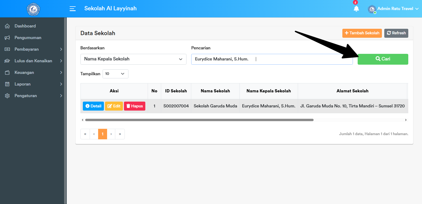Open Detail for Sekolah Garuda Muda
This screenshot has height=204, width=422.
(x=93, y=106)
